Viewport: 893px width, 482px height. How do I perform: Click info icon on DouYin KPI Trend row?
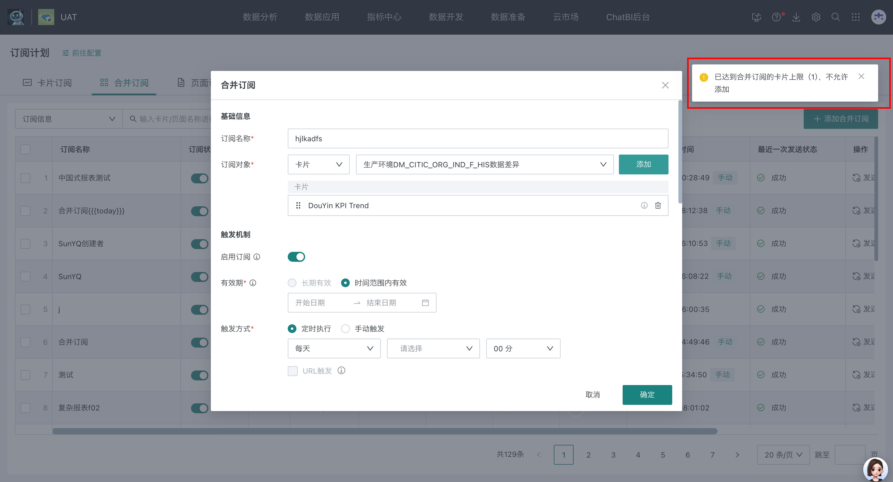coord(644,205)
